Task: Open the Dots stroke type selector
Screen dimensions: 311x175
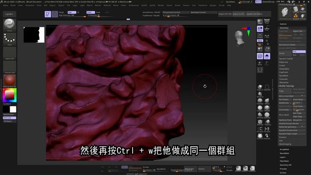Action: (x=10, y=39)
